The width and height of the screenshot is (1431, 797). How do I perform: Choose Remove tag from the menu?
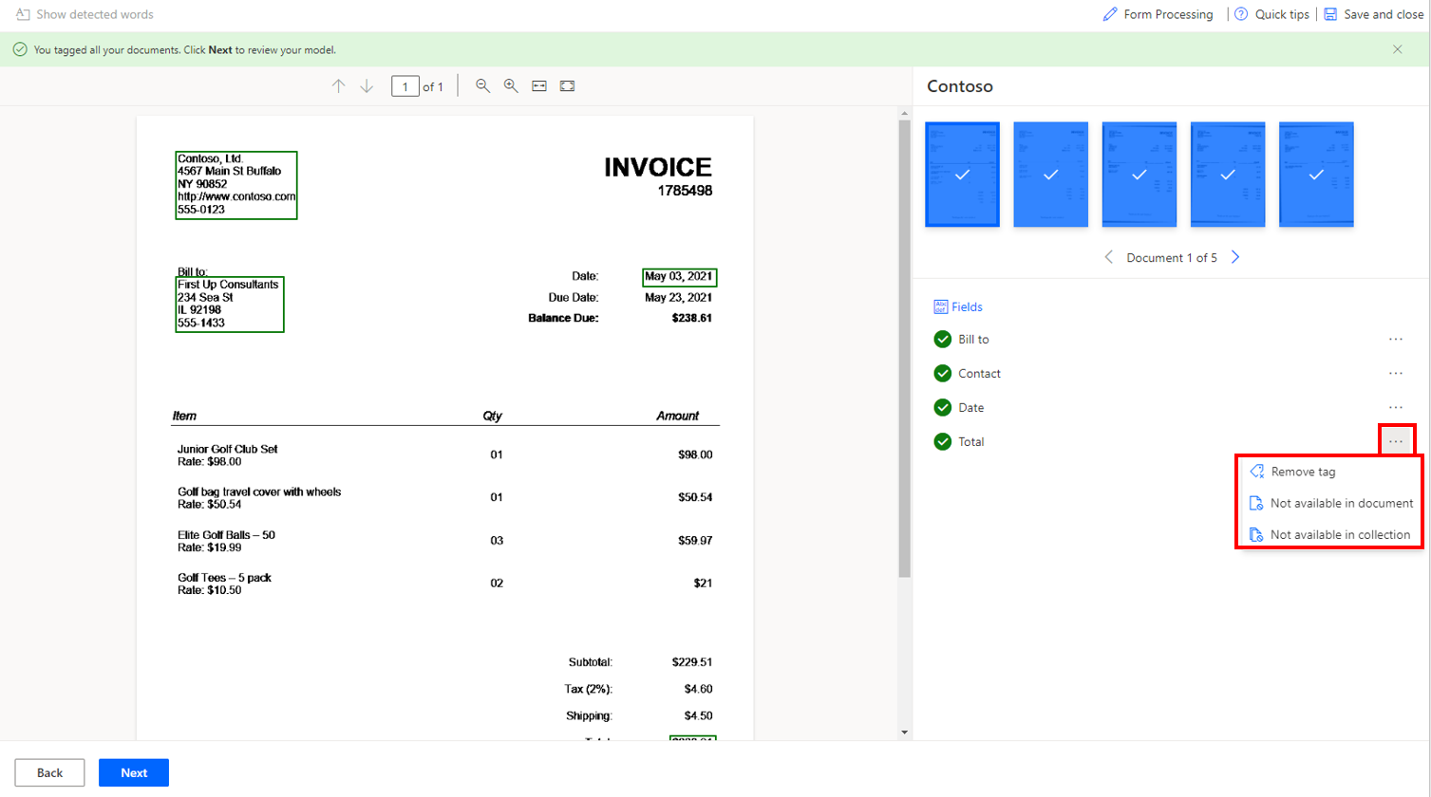(x=1303, y=472)
